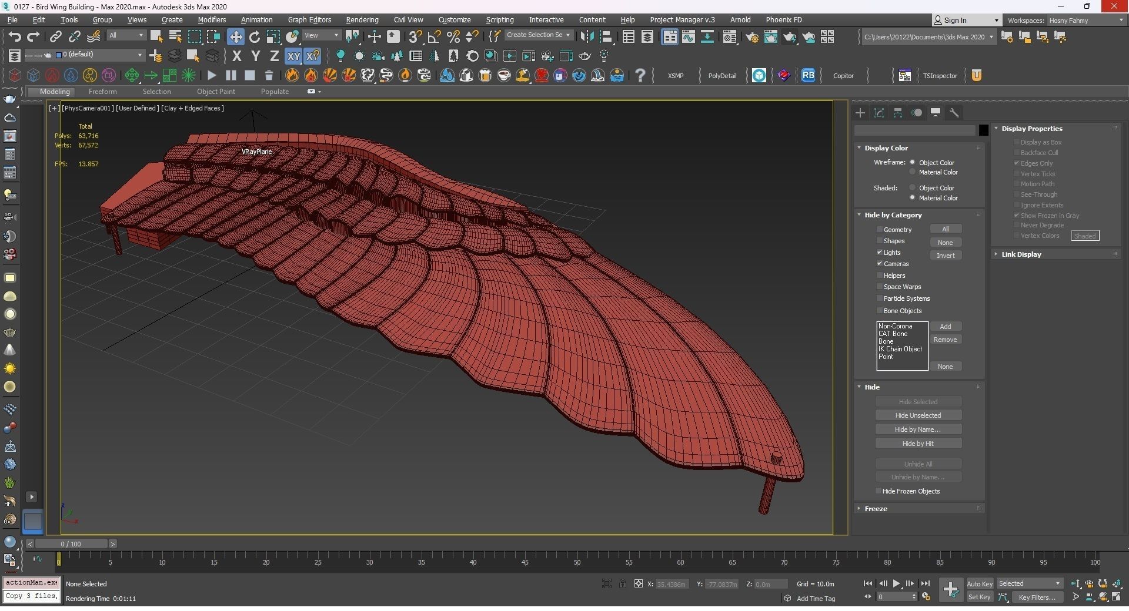Collapse the Display Color rollout
This screenshot has width=1129, height=611.
pos(859,148)
